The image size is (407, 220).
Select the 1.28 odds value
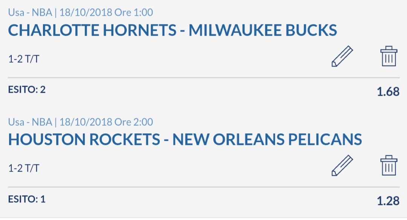click(x=388, y=201)
